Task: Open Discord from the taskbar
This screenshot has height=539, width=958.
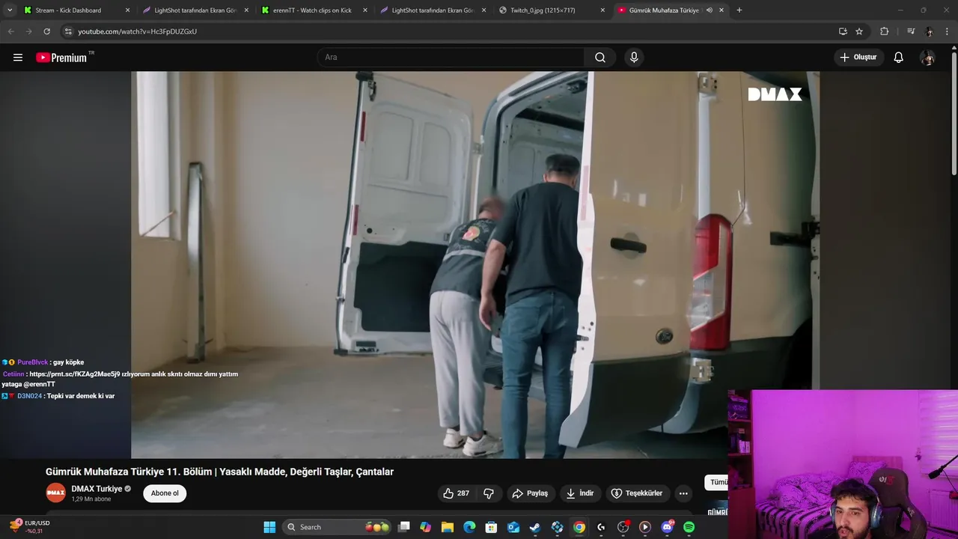Action: point(667,527)
